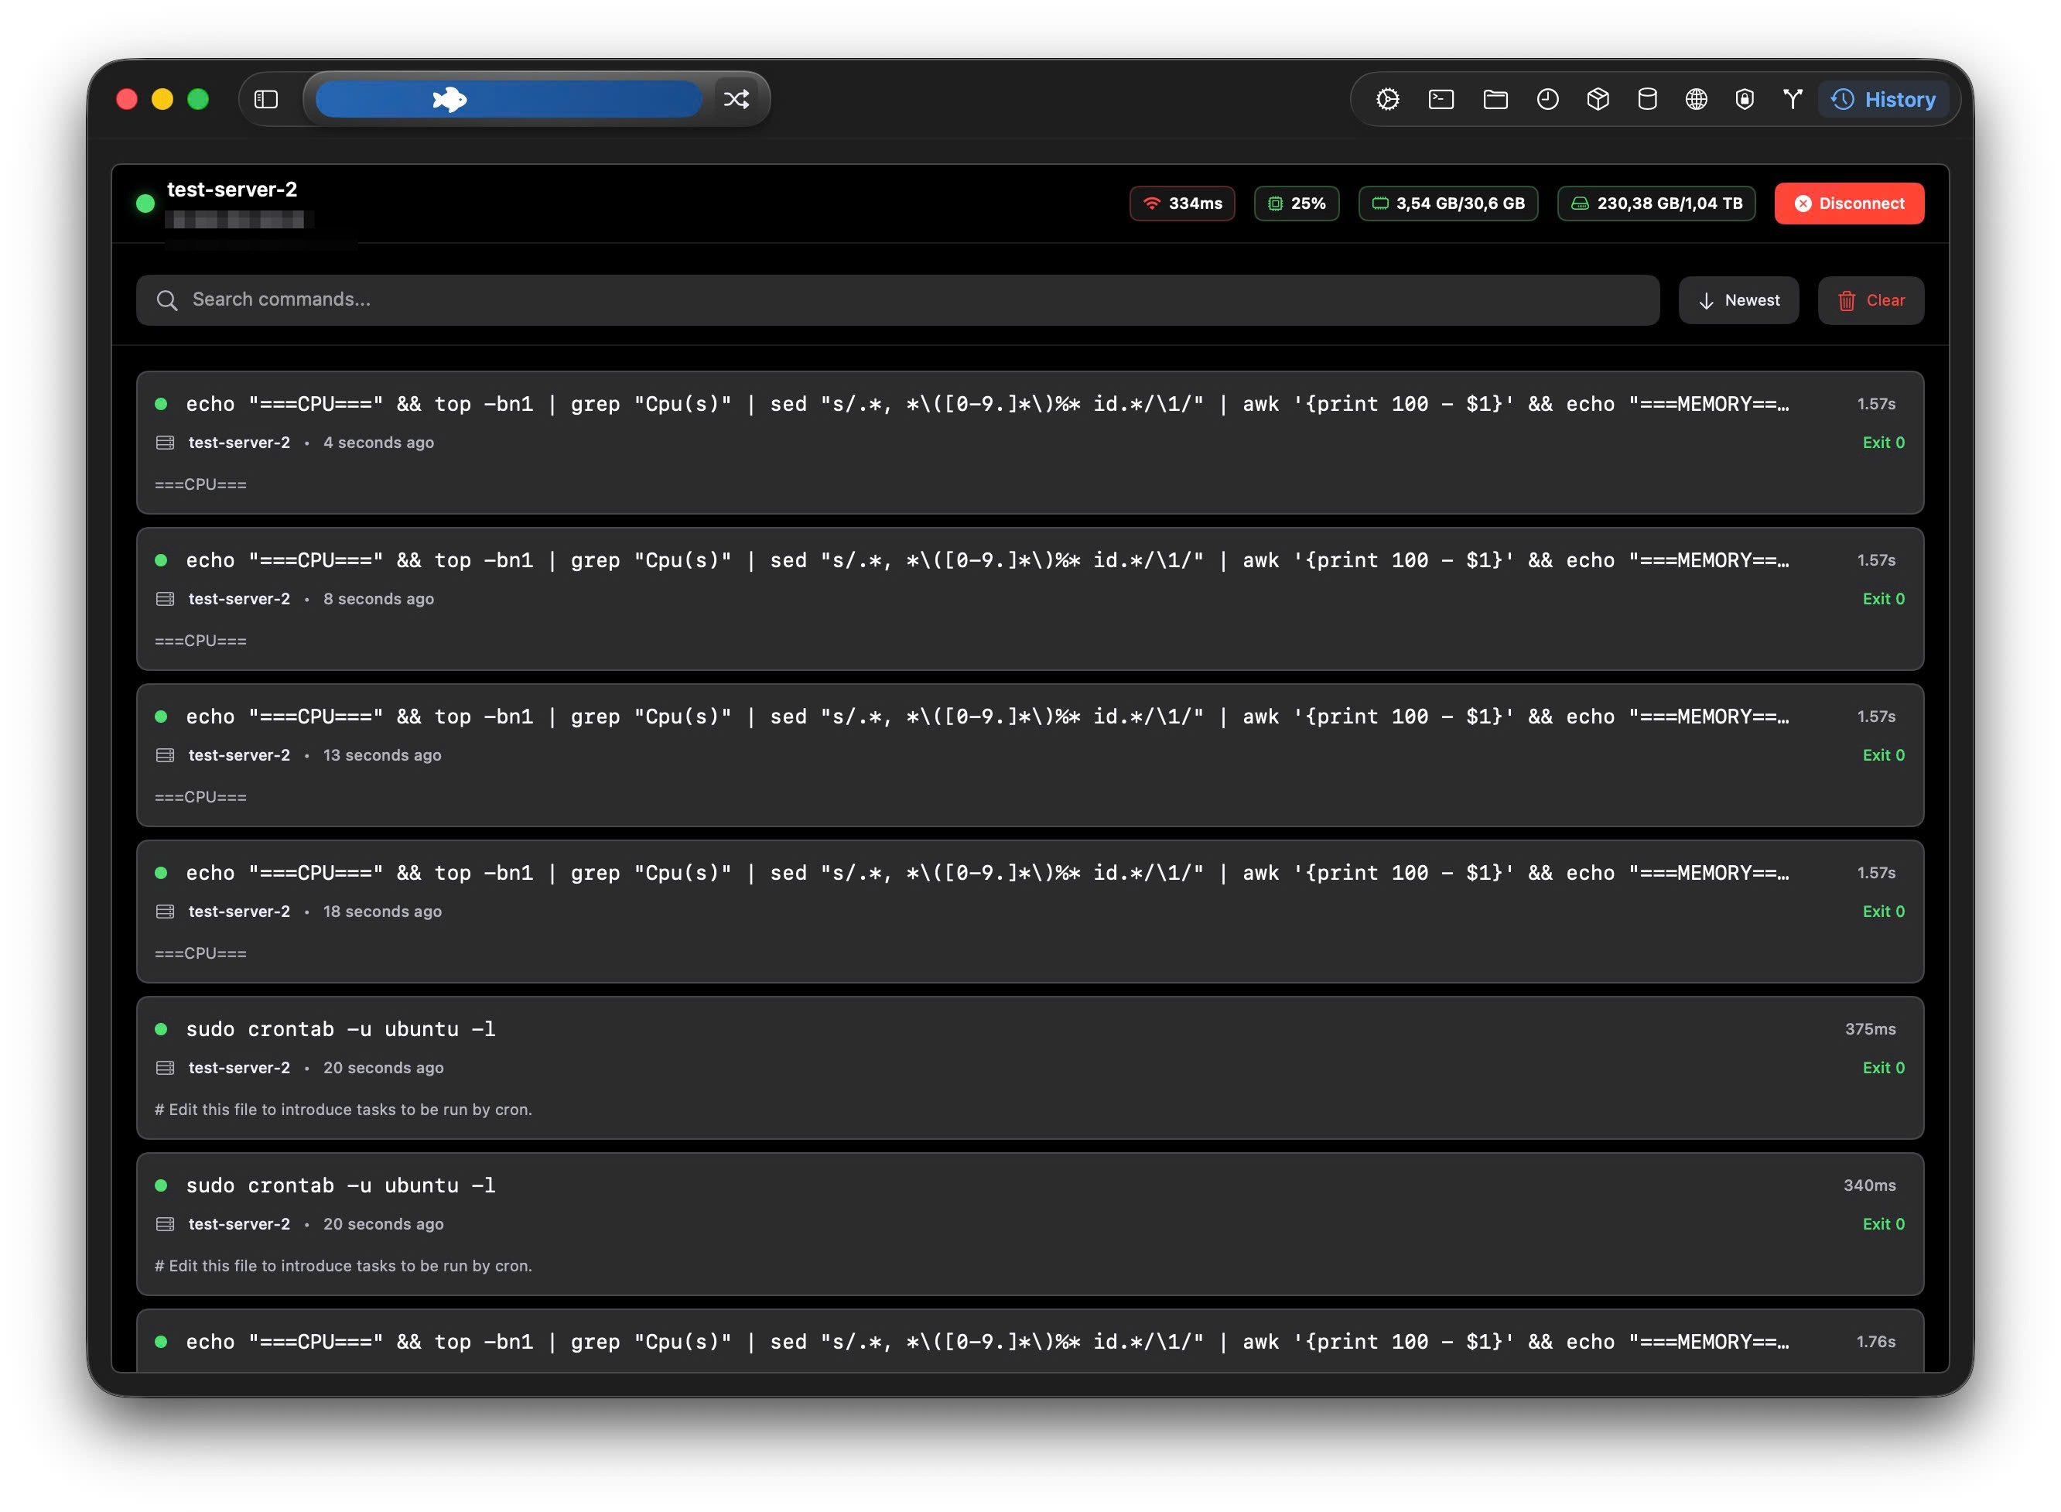The image size is (2061, 1512).
Task: Select the blue fish server tab
Action: point(509,99)
